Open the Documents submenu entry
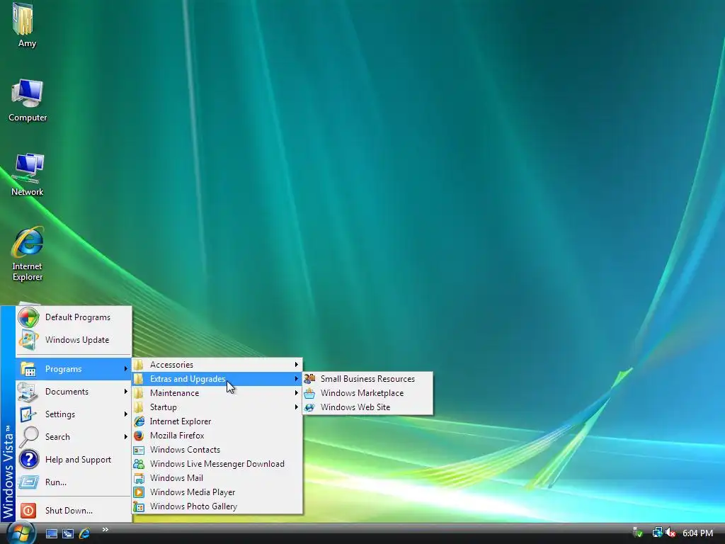The width and height of the screenshot is (725, 544). (x=74, y=392)
